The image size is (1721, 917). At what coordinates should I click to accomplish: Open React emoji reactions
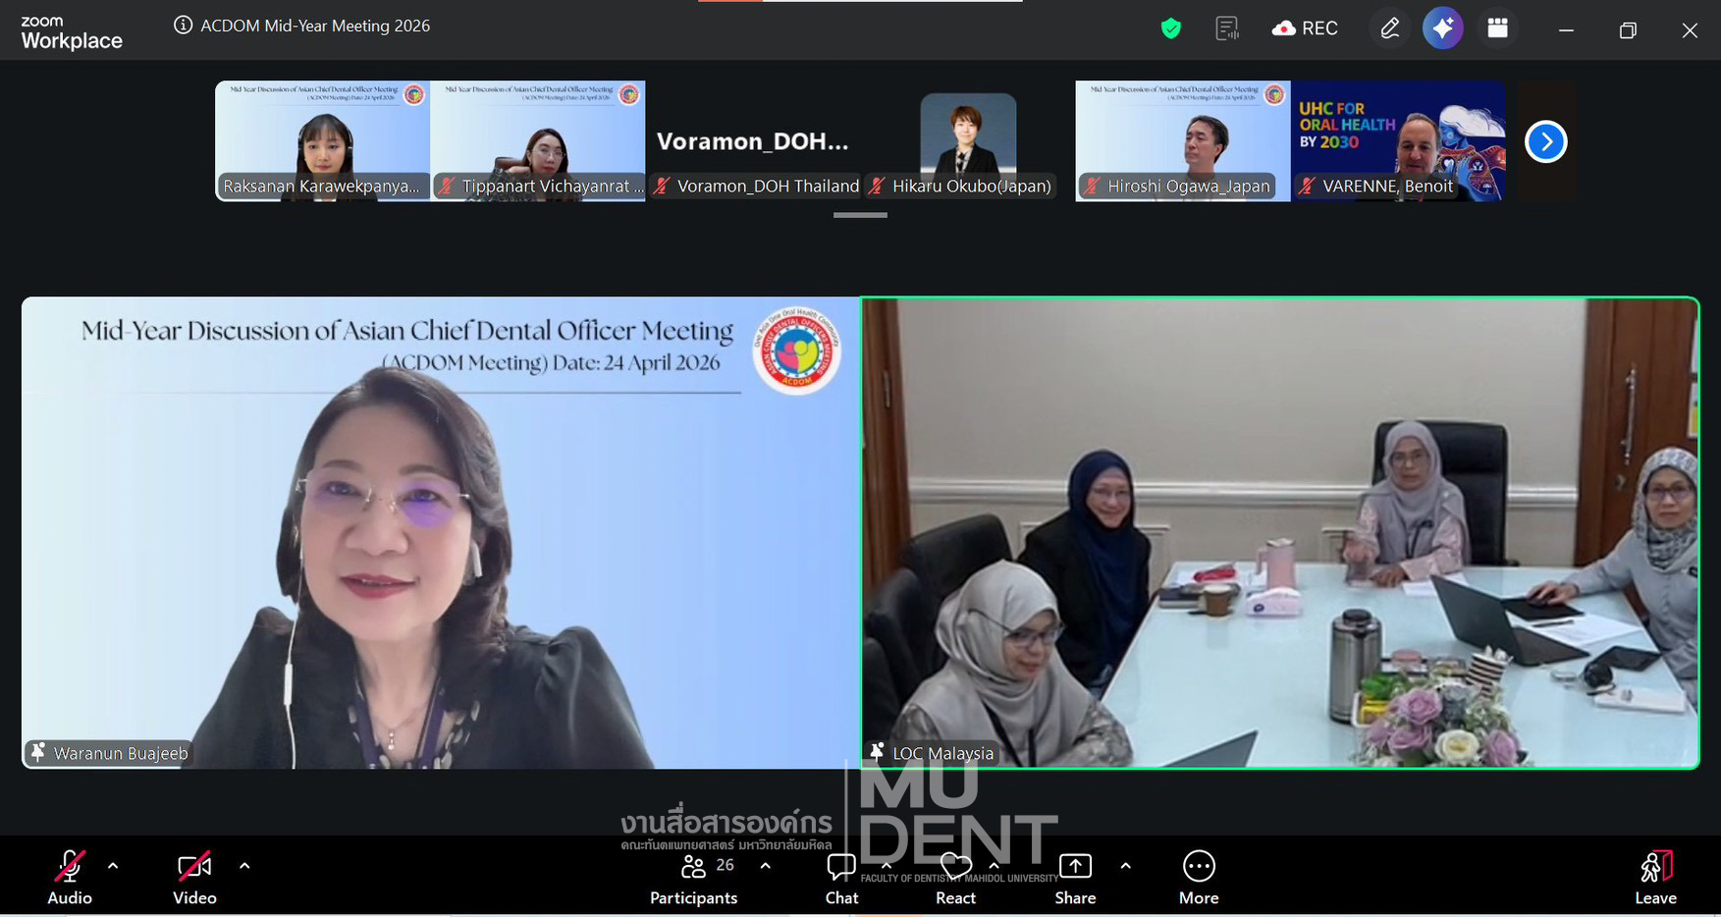click(955, 877)
